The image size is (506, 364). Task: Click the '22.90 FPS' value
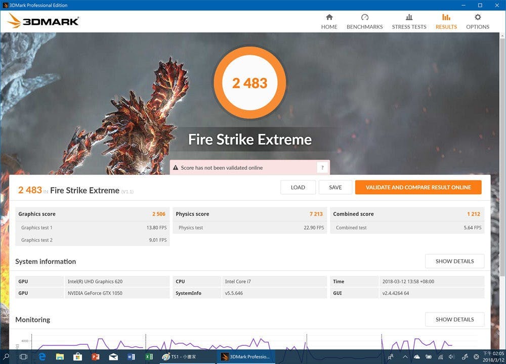pyautogui.click(x=314, y=227)
